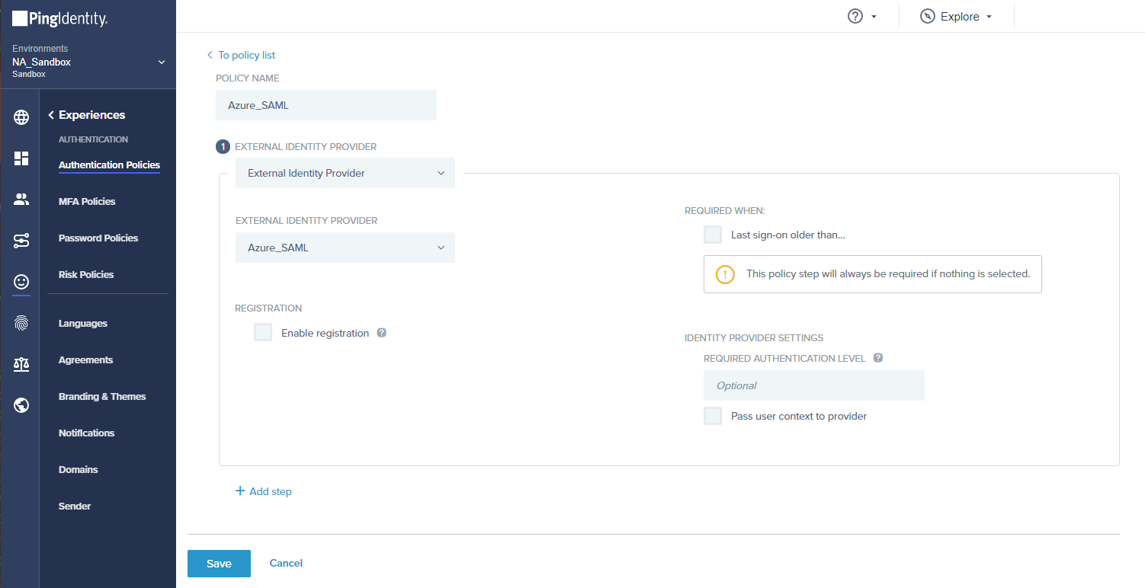
Task: Check Pass user context to provider
Action: [712, 416]
